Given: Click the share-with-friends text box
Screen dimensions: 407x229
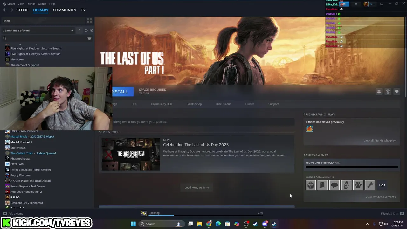Looking at the screenshot, I should click(x=203, y=122).
